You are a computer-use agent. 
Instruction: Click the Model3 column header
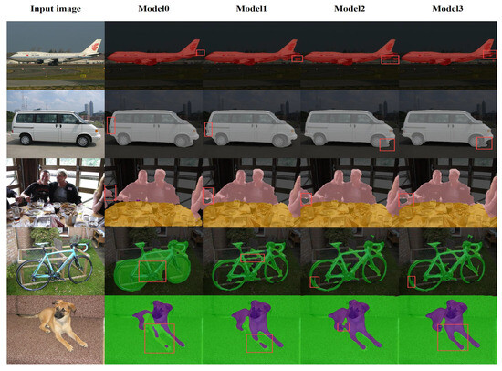click(447, 8)
